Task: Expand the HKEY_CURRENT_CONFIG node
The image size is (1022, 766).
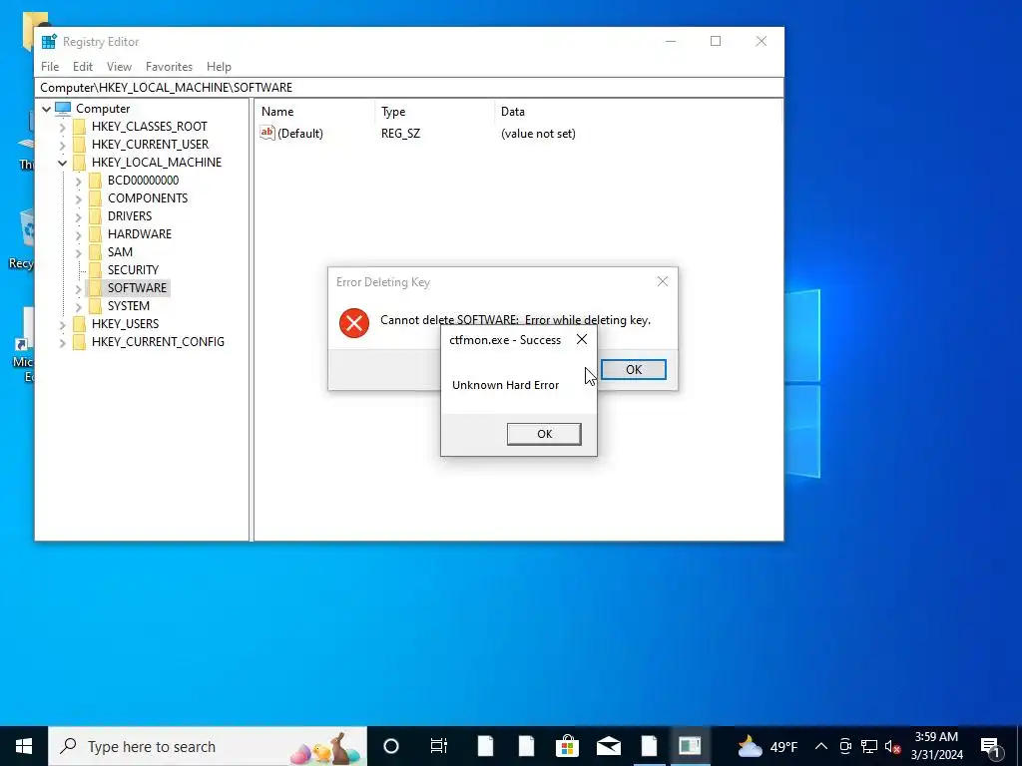Action: pos(63,342)
